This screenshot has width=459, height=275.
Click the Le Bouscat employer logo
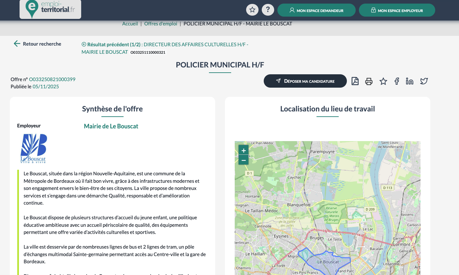click(x=34, y=148)
